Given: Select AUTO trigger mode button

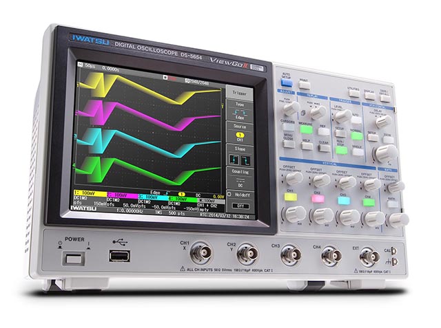Looking at the screenshot, I should 356,120.
